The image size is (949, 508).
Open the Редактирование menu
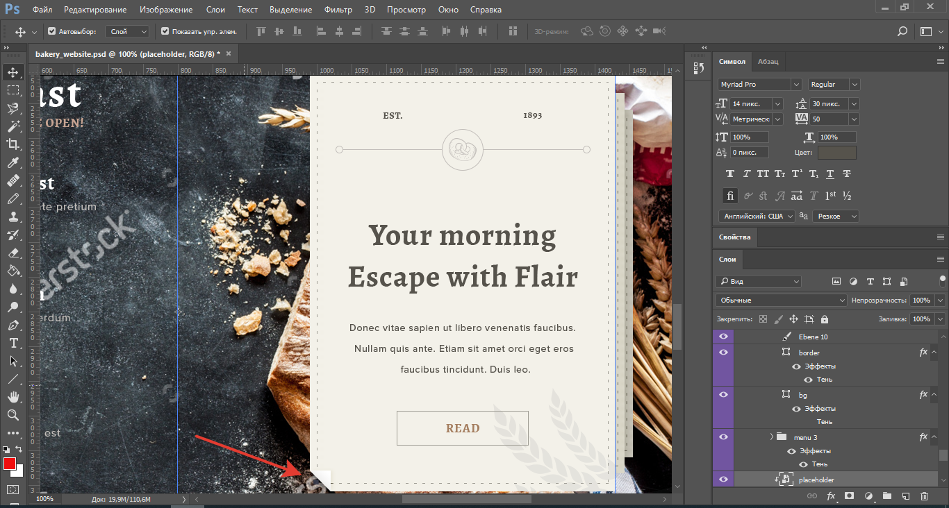(95, 10)
